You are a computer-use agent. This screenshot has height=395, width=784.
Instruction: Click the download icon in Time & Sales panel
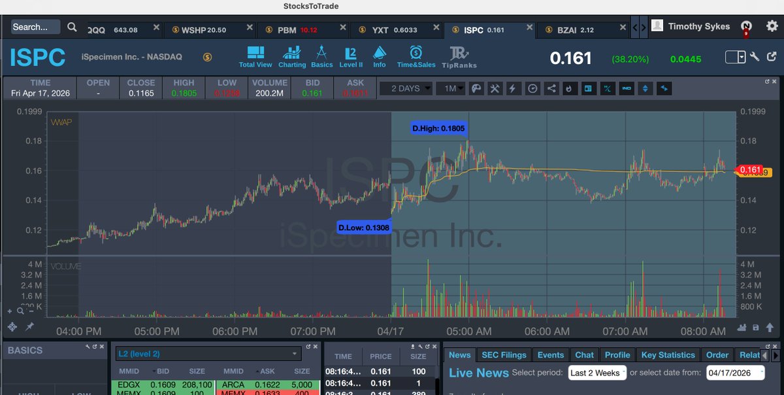[412, 347]
